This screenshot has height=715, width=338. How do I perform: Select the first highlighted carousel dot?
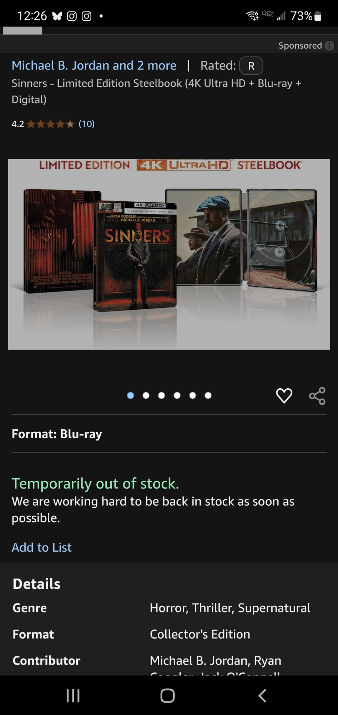tap(131, 395)
